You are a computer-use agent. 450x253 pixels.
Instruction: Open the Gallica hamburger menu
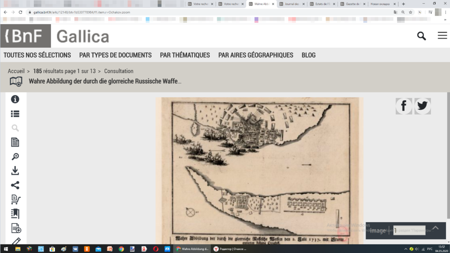[442, 36]
